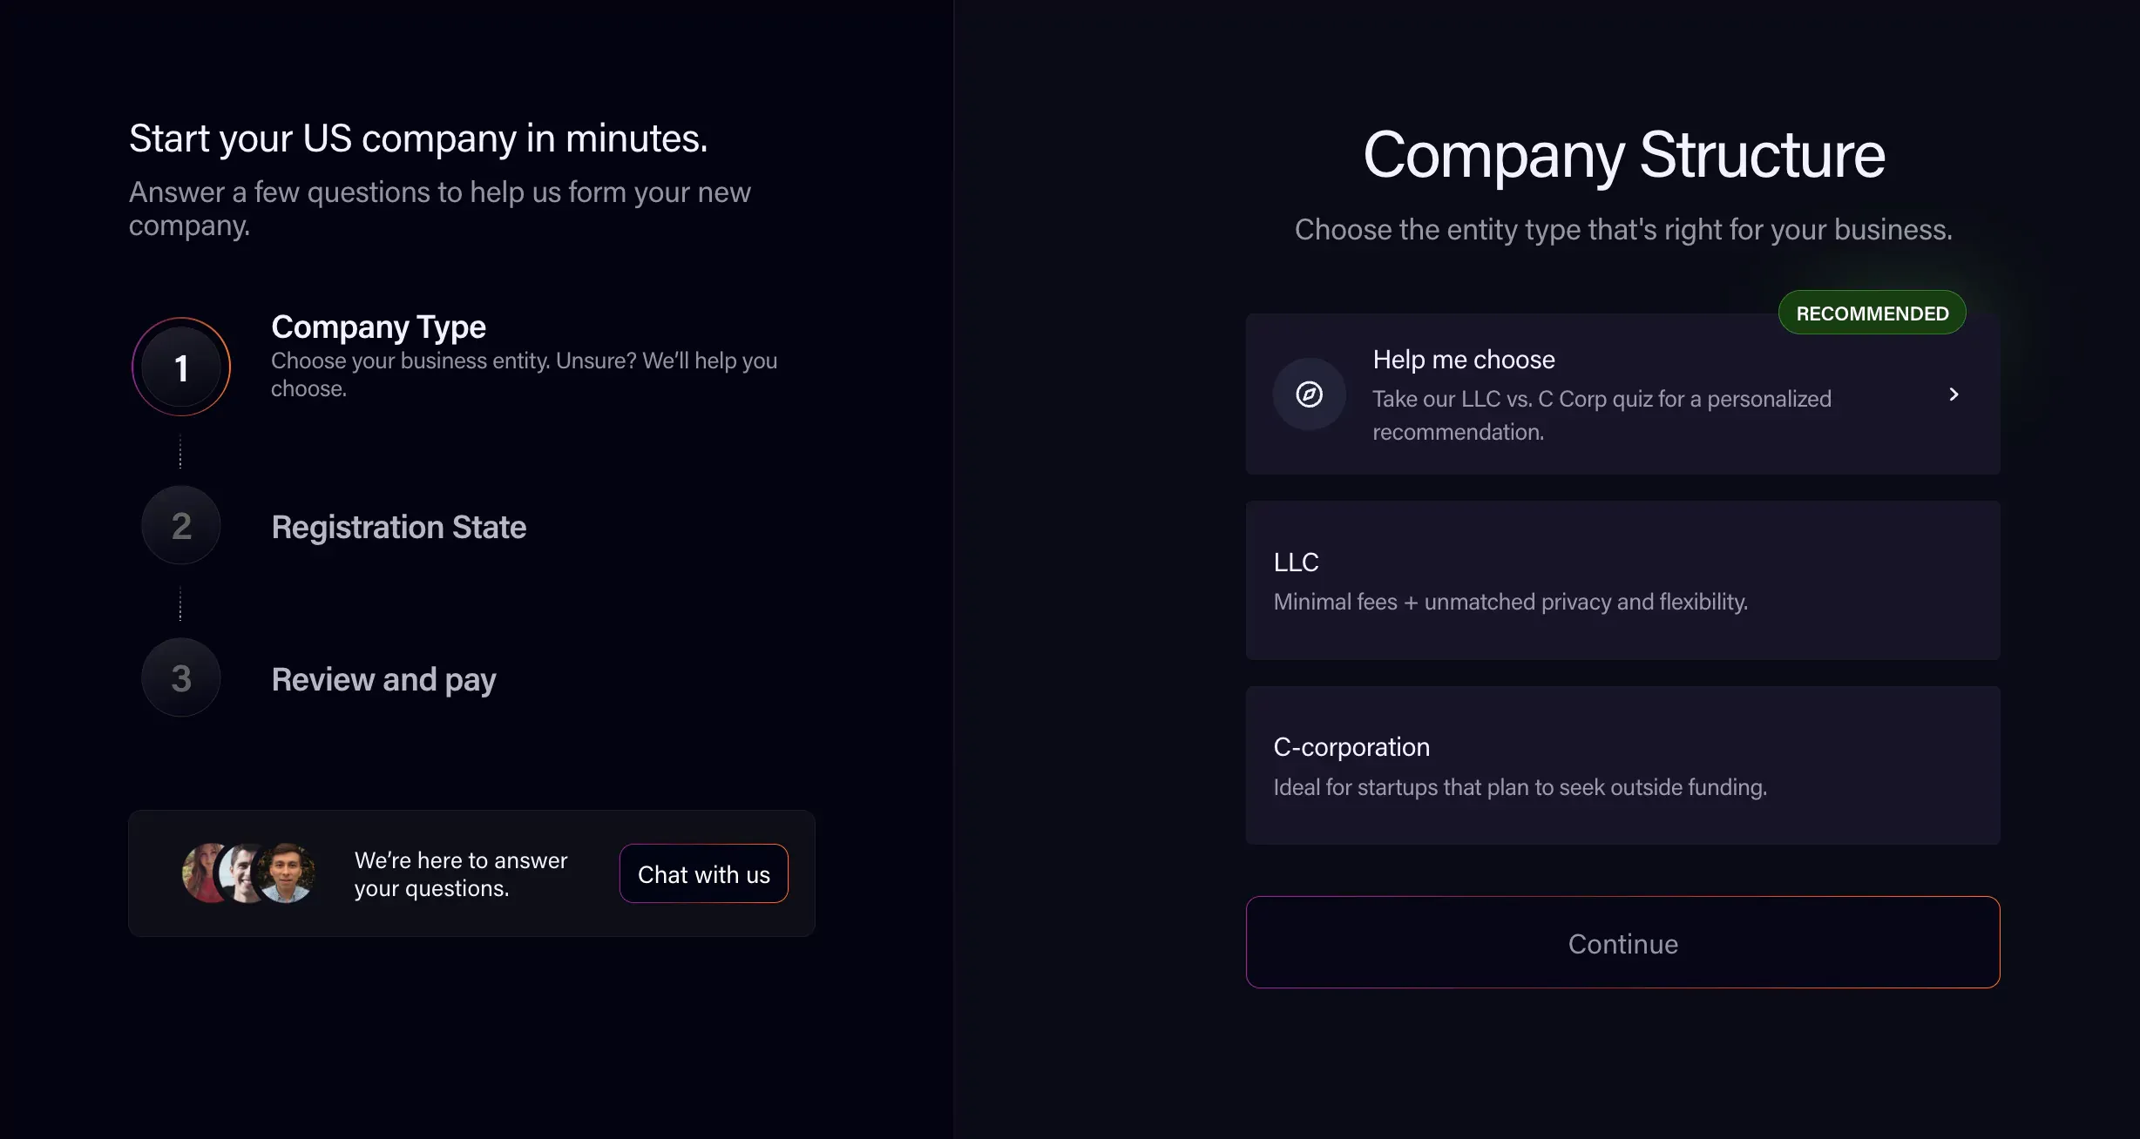This screenshot has width=2140, height=1139.
Task: Click the LLC description about minimal fees
Action: coord(1510,602)
